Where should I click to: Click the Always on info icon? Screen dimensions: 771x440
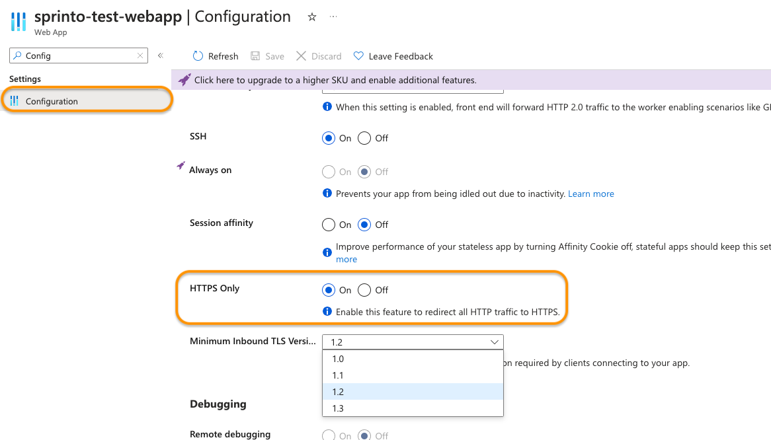(327, 193)
